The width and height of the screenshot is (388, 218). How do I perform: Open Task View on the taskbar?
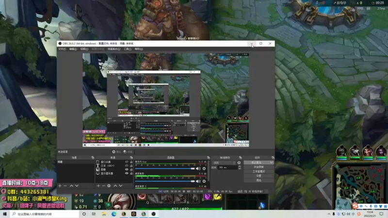pos(94,214)
